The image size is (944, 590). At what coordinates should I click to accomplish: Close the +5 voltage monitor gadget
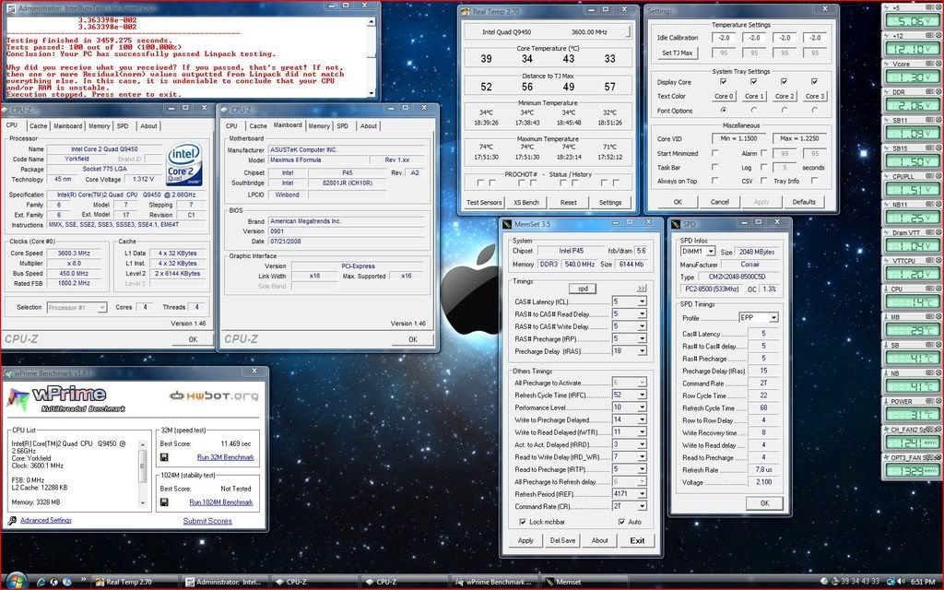(x=938, y=7)
